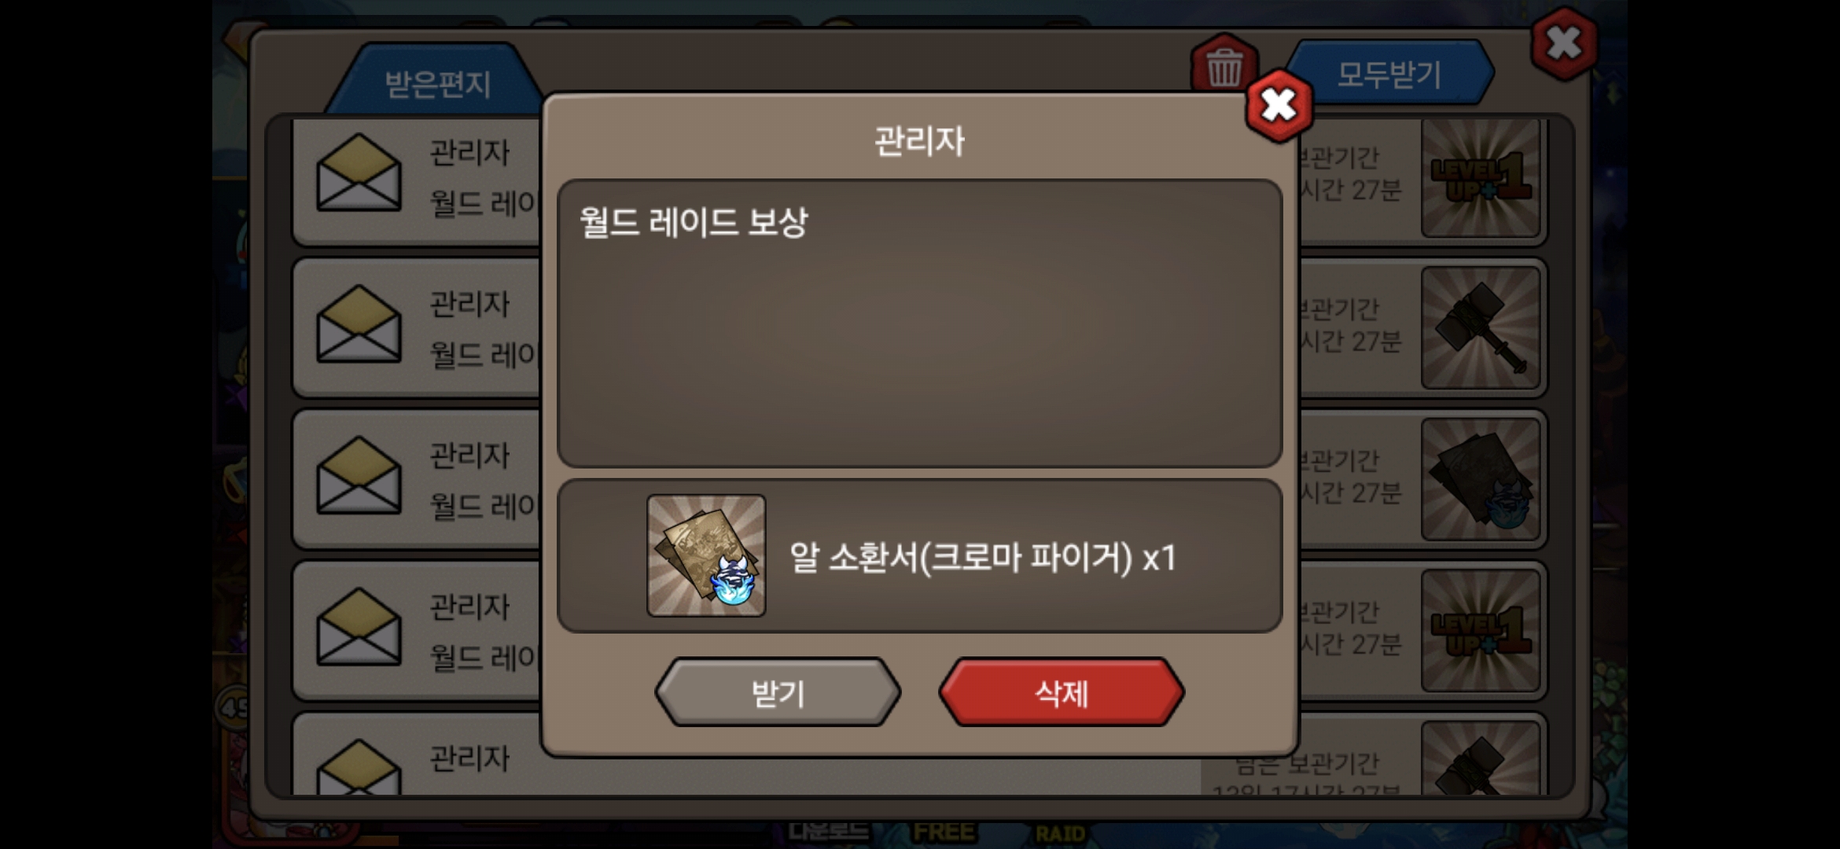Click the 월드 레이드 보상 message text area

coord(919,323)
